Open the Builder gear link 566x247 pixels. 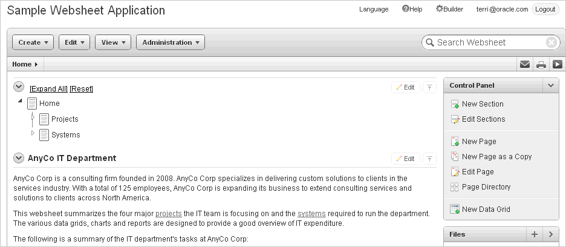[449, 9]
